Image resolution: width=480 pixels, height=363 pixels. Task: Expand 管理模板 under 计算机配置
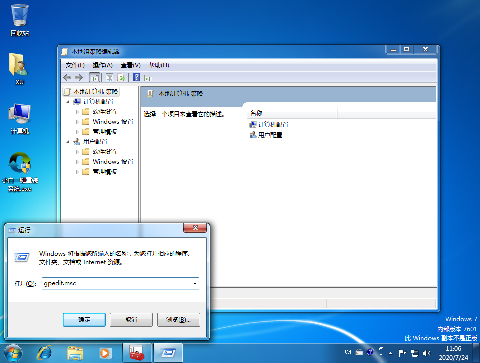(x=78, y=132)
